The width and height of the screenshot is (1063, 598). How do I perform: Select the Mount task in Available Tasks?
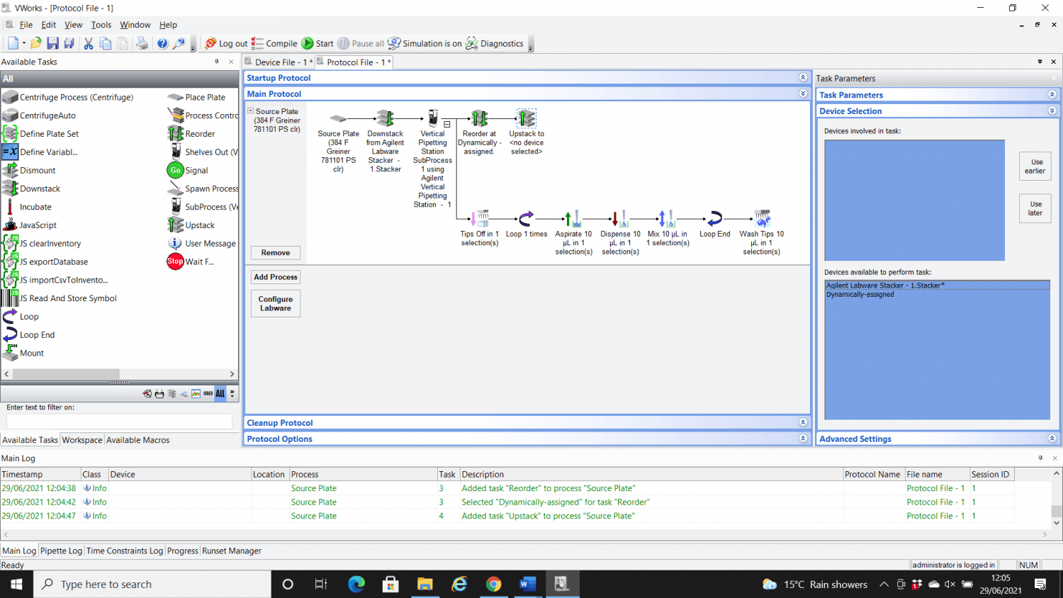[23, 353]
